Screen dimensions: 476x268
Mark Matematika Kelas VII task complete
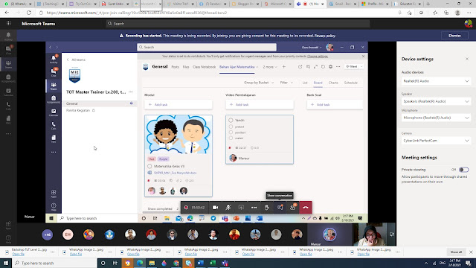(x=149, y=166)
